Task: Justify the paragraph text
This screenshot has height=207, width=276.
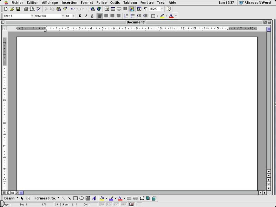Action: click(119, 16)
